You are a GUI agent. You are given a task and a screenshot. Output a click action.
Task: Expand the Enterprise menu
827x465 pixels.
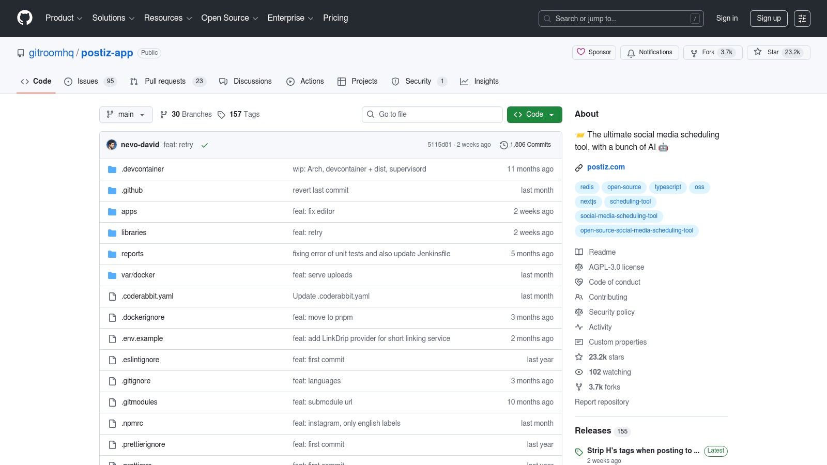click(x=290, y=18)
